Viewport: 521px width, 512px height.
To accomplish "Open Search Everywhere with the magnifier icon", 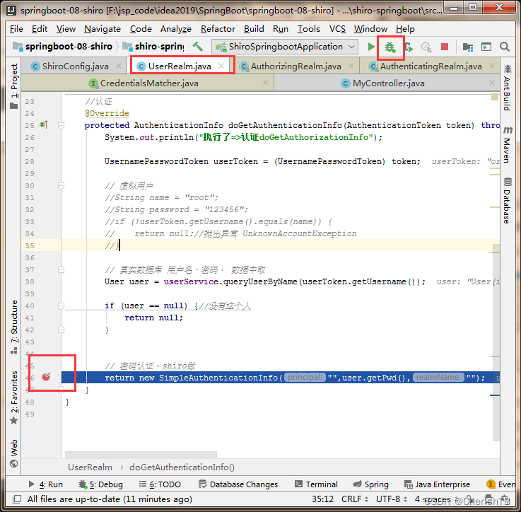I will coord(504,47).
